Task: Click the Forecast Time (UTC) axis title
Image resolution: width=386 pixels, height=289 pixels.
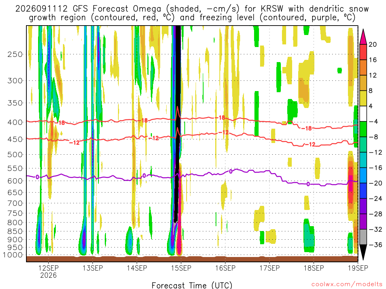Action: click(192, 285)
